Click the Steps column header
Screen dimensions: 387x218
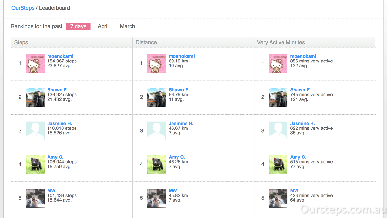point(21,42)
